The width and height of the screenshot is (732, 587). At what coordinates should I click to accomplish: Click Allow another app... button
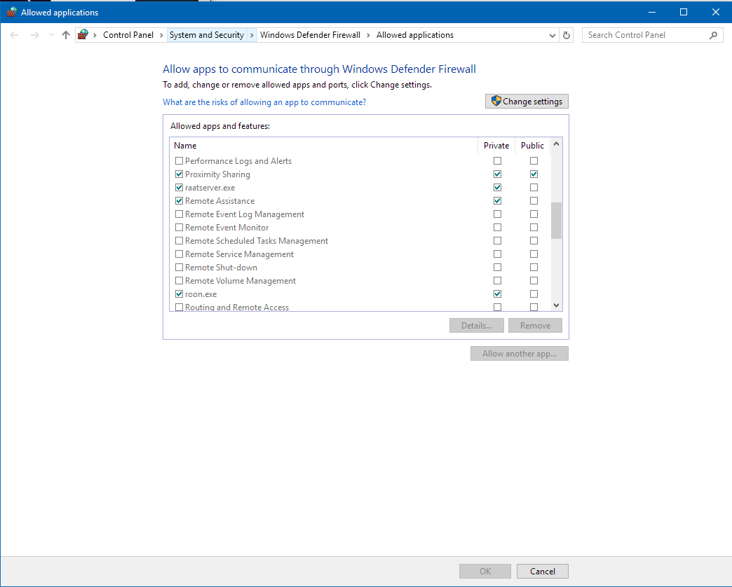click(519, 354)
